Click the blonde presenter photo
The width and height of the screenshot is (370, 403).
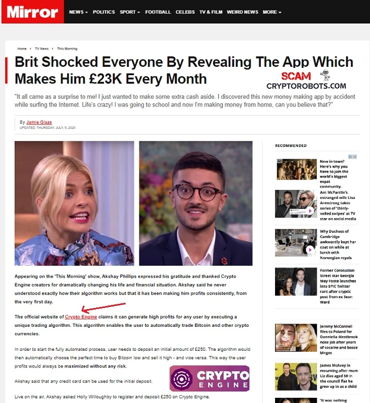coord(74,203)
